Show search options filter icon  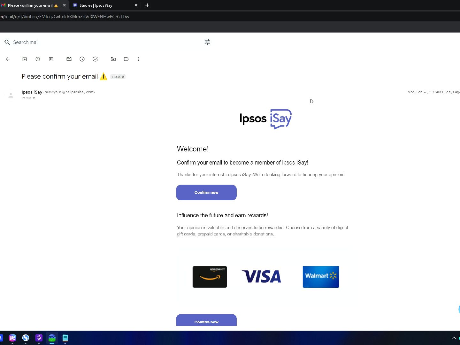(x=207, y=42)
